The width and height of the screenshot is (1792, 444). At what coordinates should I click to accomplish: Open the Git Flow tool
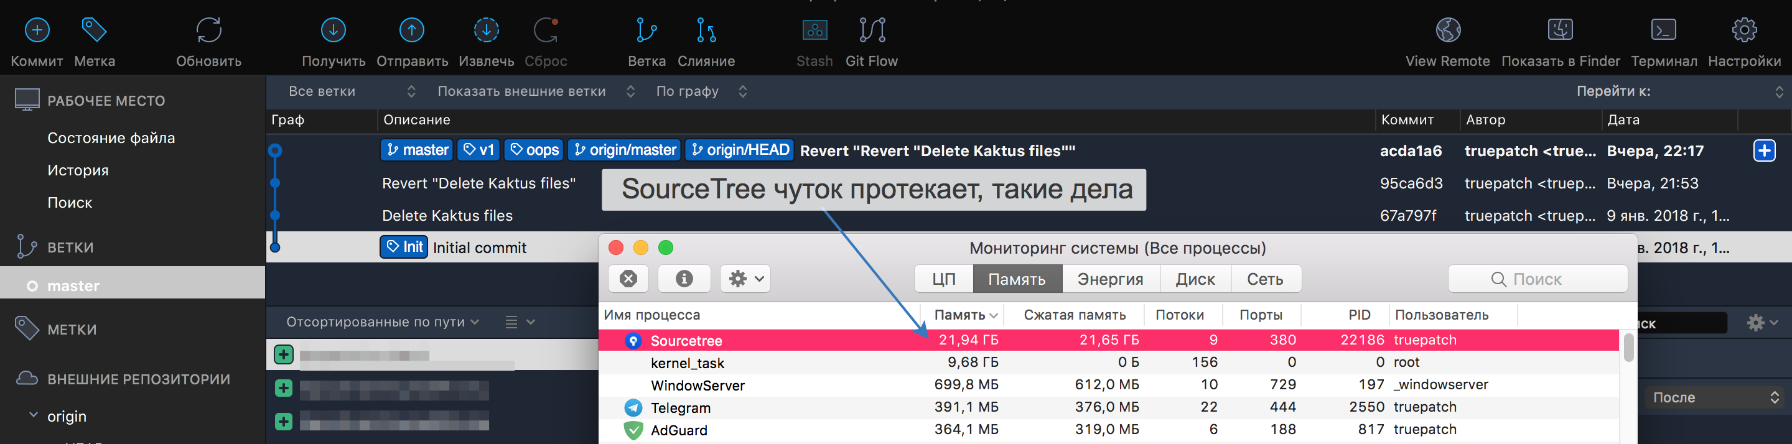[872, 30]
